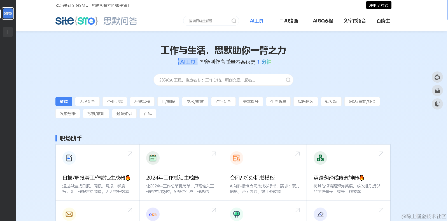Select the 短视频 category tab

point(331,102)
